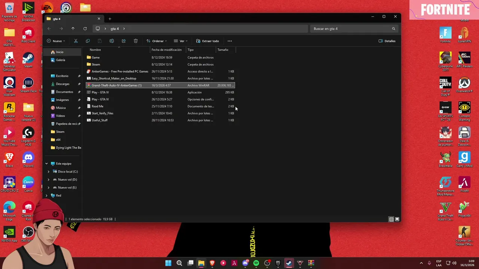479x269 pixels.
Task: Open the Ordenar dropdown
Action: [156, 41]
